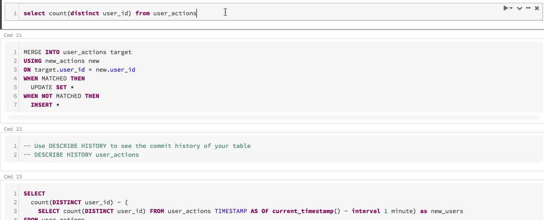Click the Cmd 23 cell label
This screenshot has height=220, width=544.
(x=10, y=177)
